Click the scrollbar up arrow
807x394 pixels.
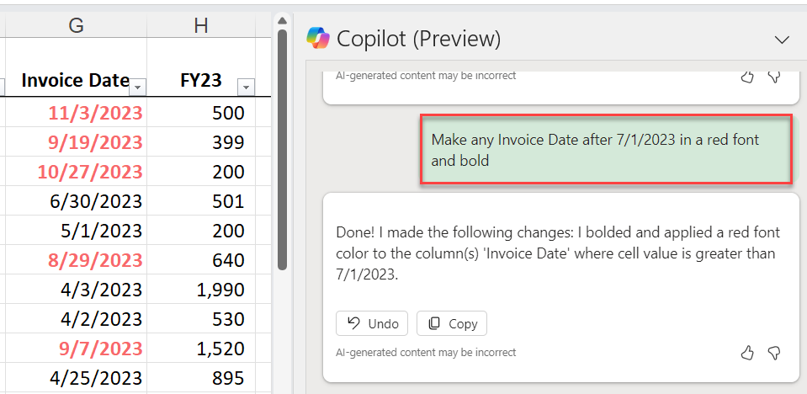pyautogui.click(x=282, y=21)
